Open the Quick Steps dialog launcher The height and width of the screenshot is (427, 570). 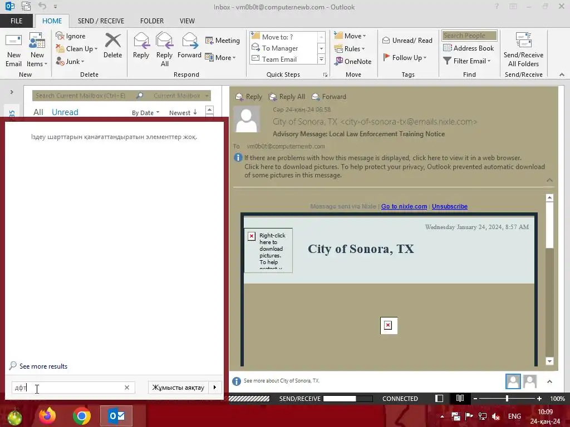[x=325, y=75]
